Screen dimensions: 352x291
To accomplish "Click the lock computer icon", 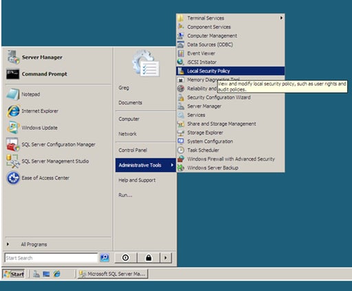I will pos(148,258).
